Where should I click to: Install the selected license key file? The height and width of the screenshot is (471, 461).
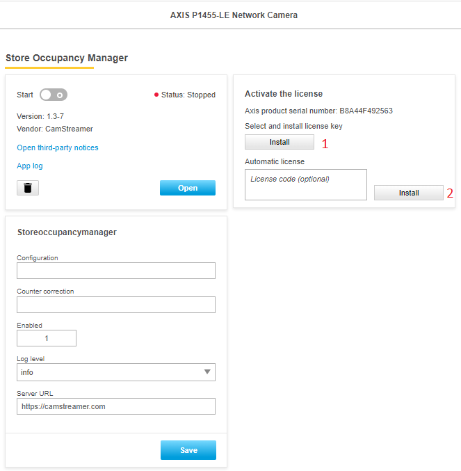(x=280, y=142)
